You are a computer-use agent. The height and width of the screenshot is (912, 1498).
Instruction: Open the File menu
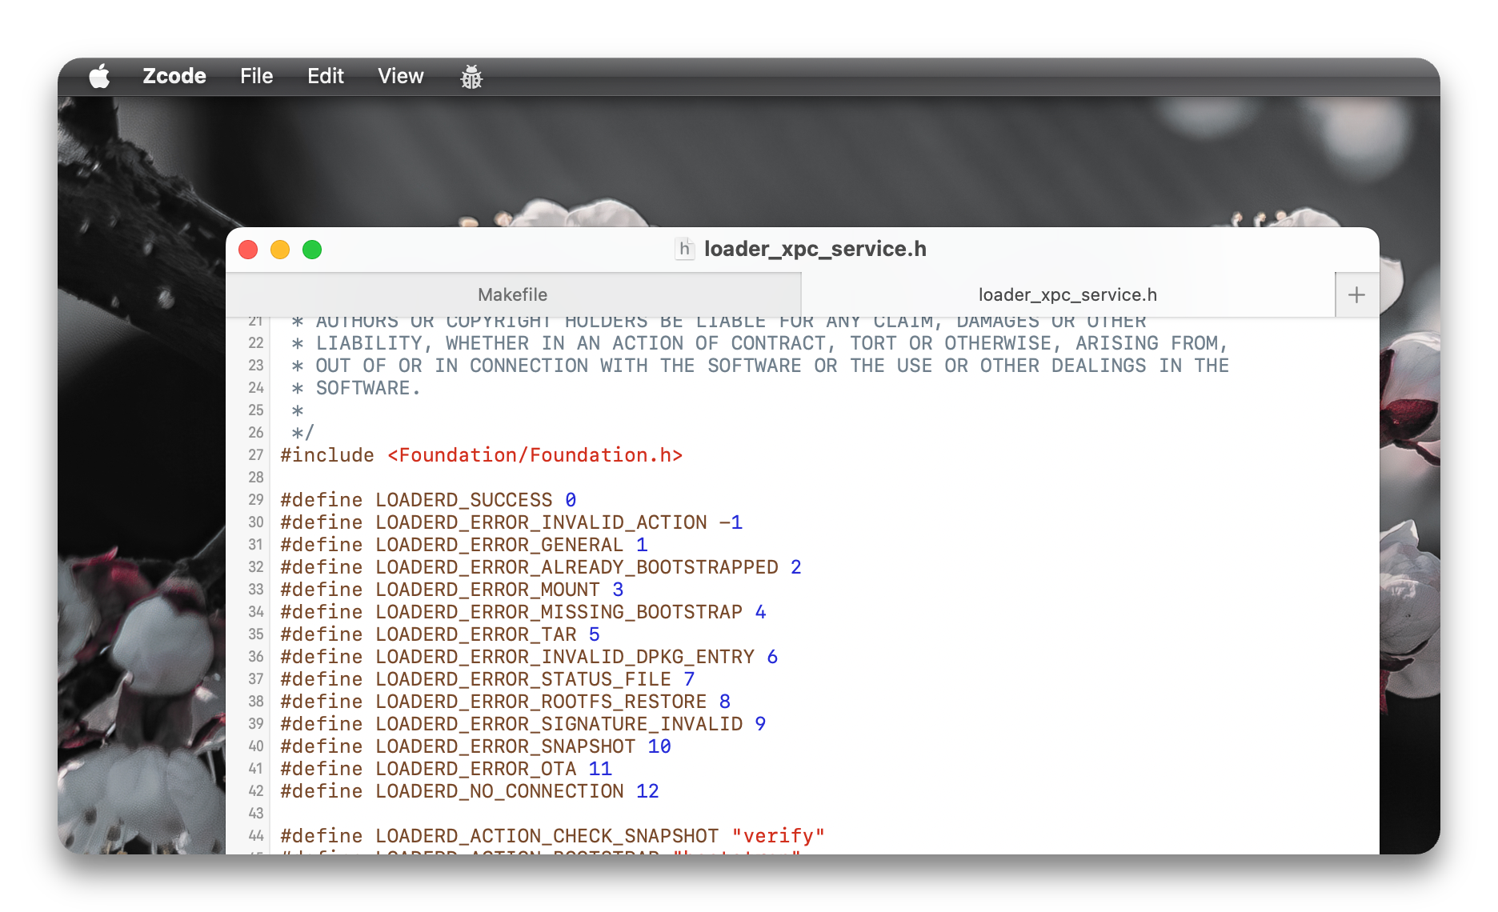point(257,76)
